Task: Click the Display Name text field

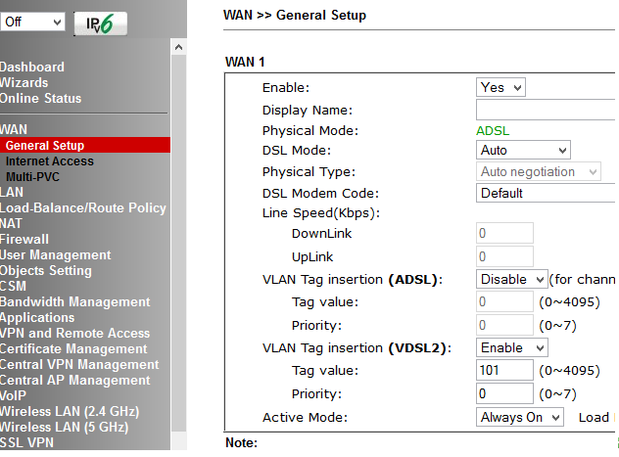Action: 547,110
